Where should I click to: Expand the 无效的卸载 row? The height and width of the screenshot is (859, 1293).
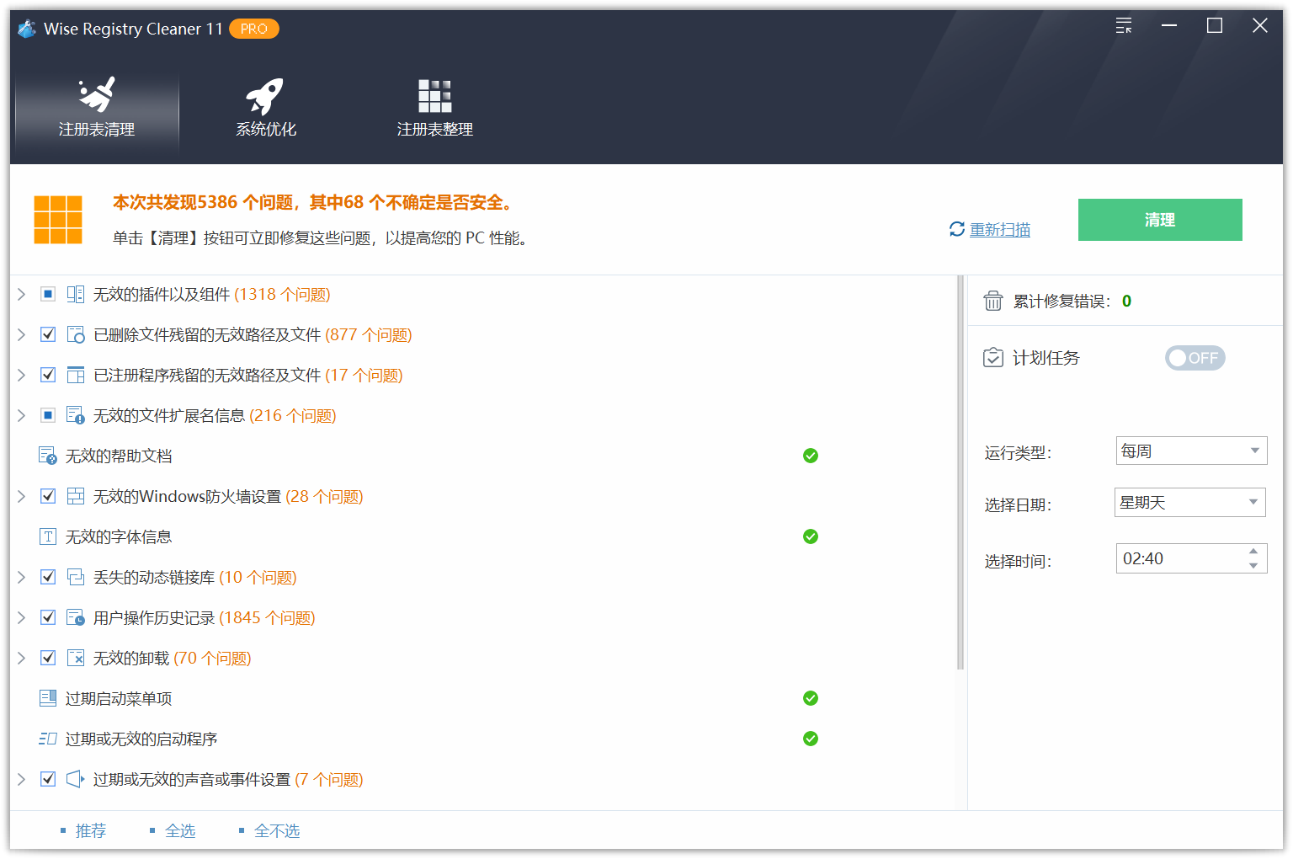click(x=22, y=658)
